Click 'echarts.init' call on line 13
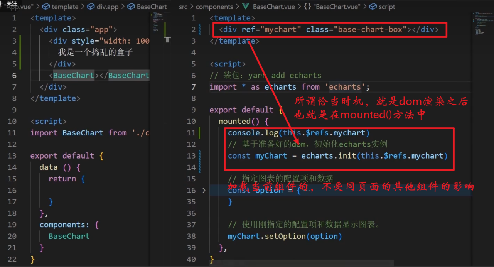 coord(329,156)
